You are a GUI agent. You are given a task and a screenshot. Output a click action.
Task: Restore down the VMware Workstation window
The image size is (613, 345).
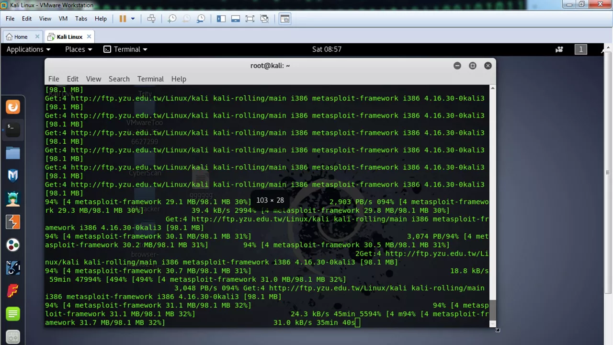point(582,4)
